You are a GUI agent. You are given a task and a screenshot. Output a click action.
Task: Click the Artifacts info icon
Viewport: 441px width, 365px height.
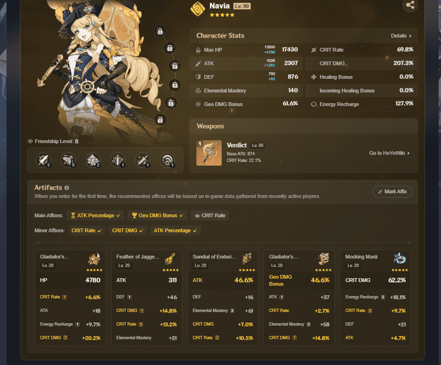coord(67,188)
